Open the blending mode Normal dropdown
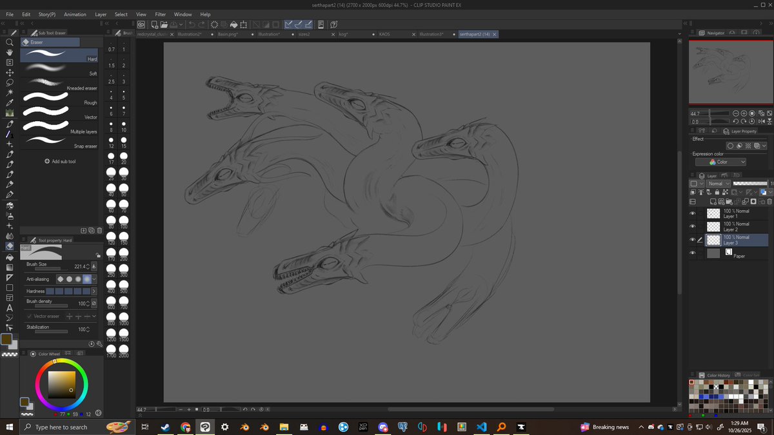This screenshot has height=435, width=774. 719,184
